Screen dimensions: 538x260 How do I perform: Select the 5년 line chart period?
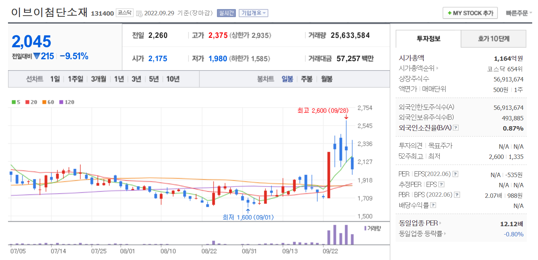coord(154,79)
